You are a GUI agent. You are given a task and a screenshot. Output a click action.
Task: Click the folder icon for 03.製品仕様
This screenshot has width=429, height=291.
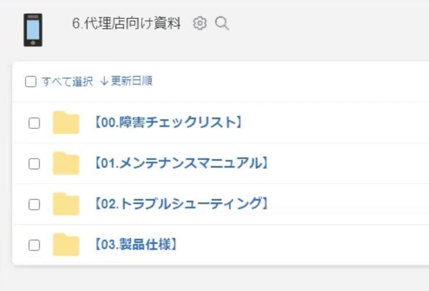coord(66,245)
